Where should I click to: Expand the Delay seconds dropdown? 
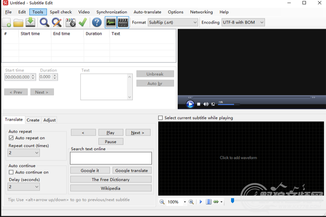pyautogui.click(x=24, y=187)
